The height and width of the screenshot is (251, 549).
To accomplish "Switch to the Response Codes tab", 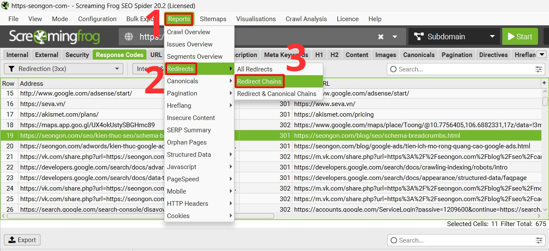I will [x=120, y=55].
